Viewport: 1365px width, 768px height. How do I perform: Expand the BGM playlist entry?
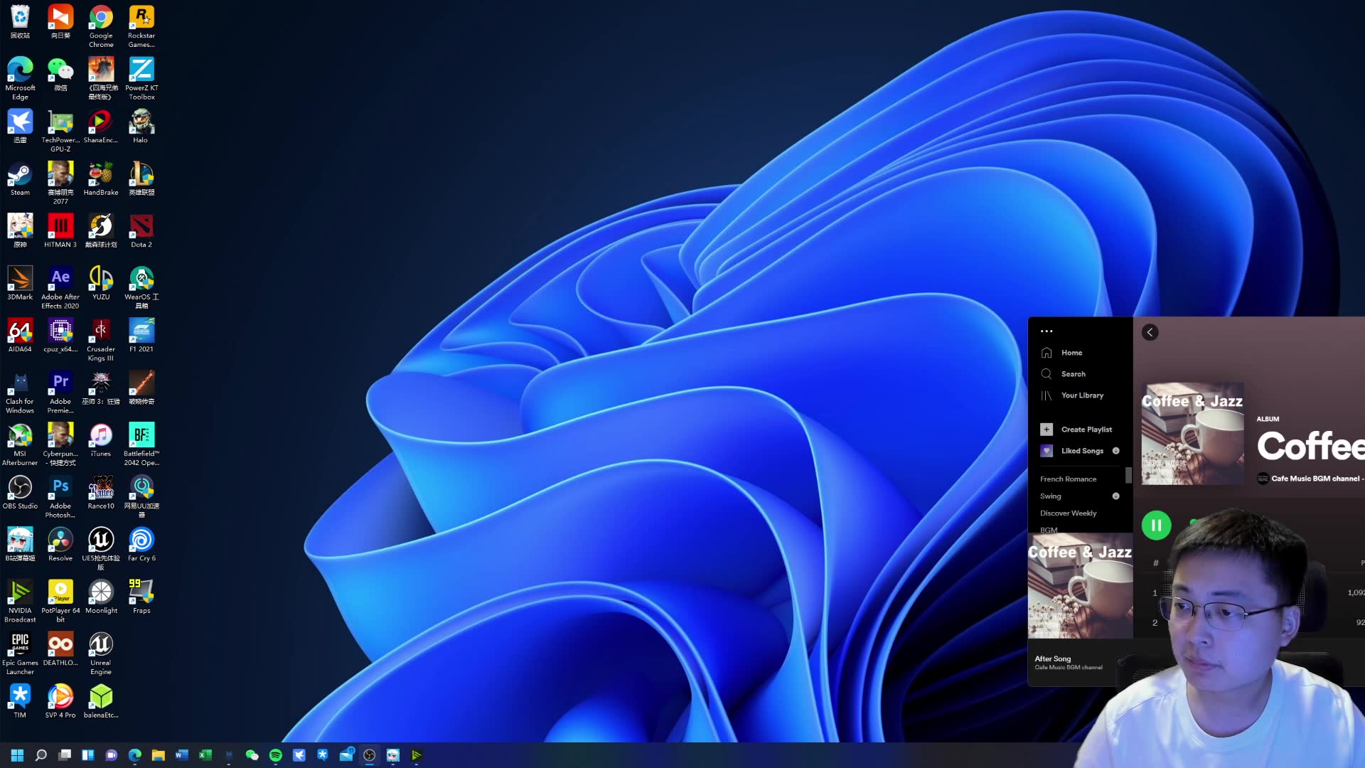[1049, 530]
